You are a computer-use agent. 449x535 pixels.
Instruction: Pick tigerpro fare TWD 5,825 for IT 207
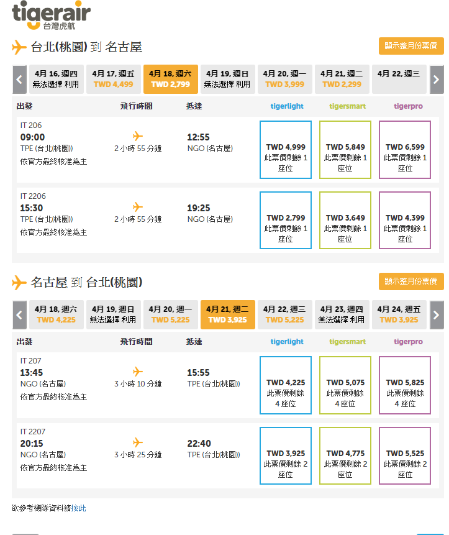click(404, 385)
